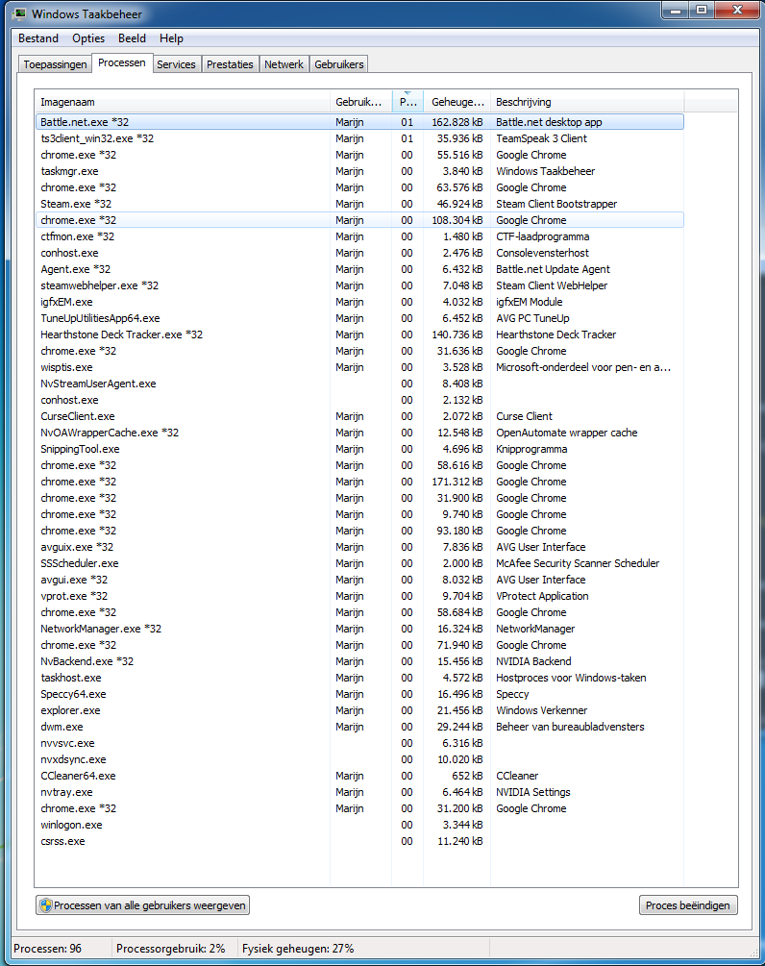
Task: Select the TuneUpUtilitiesApp64.exe process
Action: coord(359,318)
